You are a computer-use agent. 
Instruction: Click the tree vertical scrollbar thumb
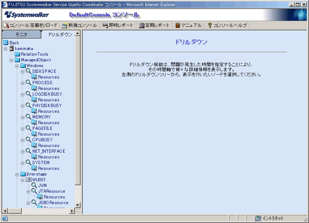click(x=78, y=111)
